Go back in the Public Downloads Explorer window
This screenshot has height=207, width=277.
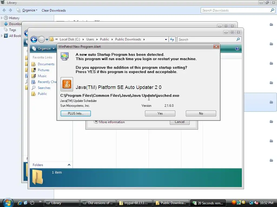coord(34,39)
